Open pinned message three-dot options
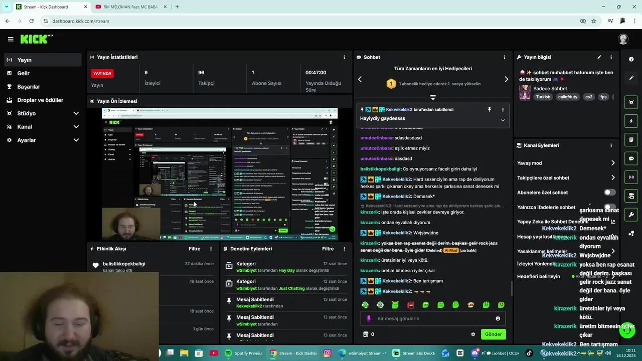642x361 pixels. pyautogui.click(x=503, y=109)
